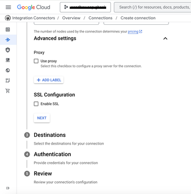Open the shopping cart sidebar icon

[8, 91]
